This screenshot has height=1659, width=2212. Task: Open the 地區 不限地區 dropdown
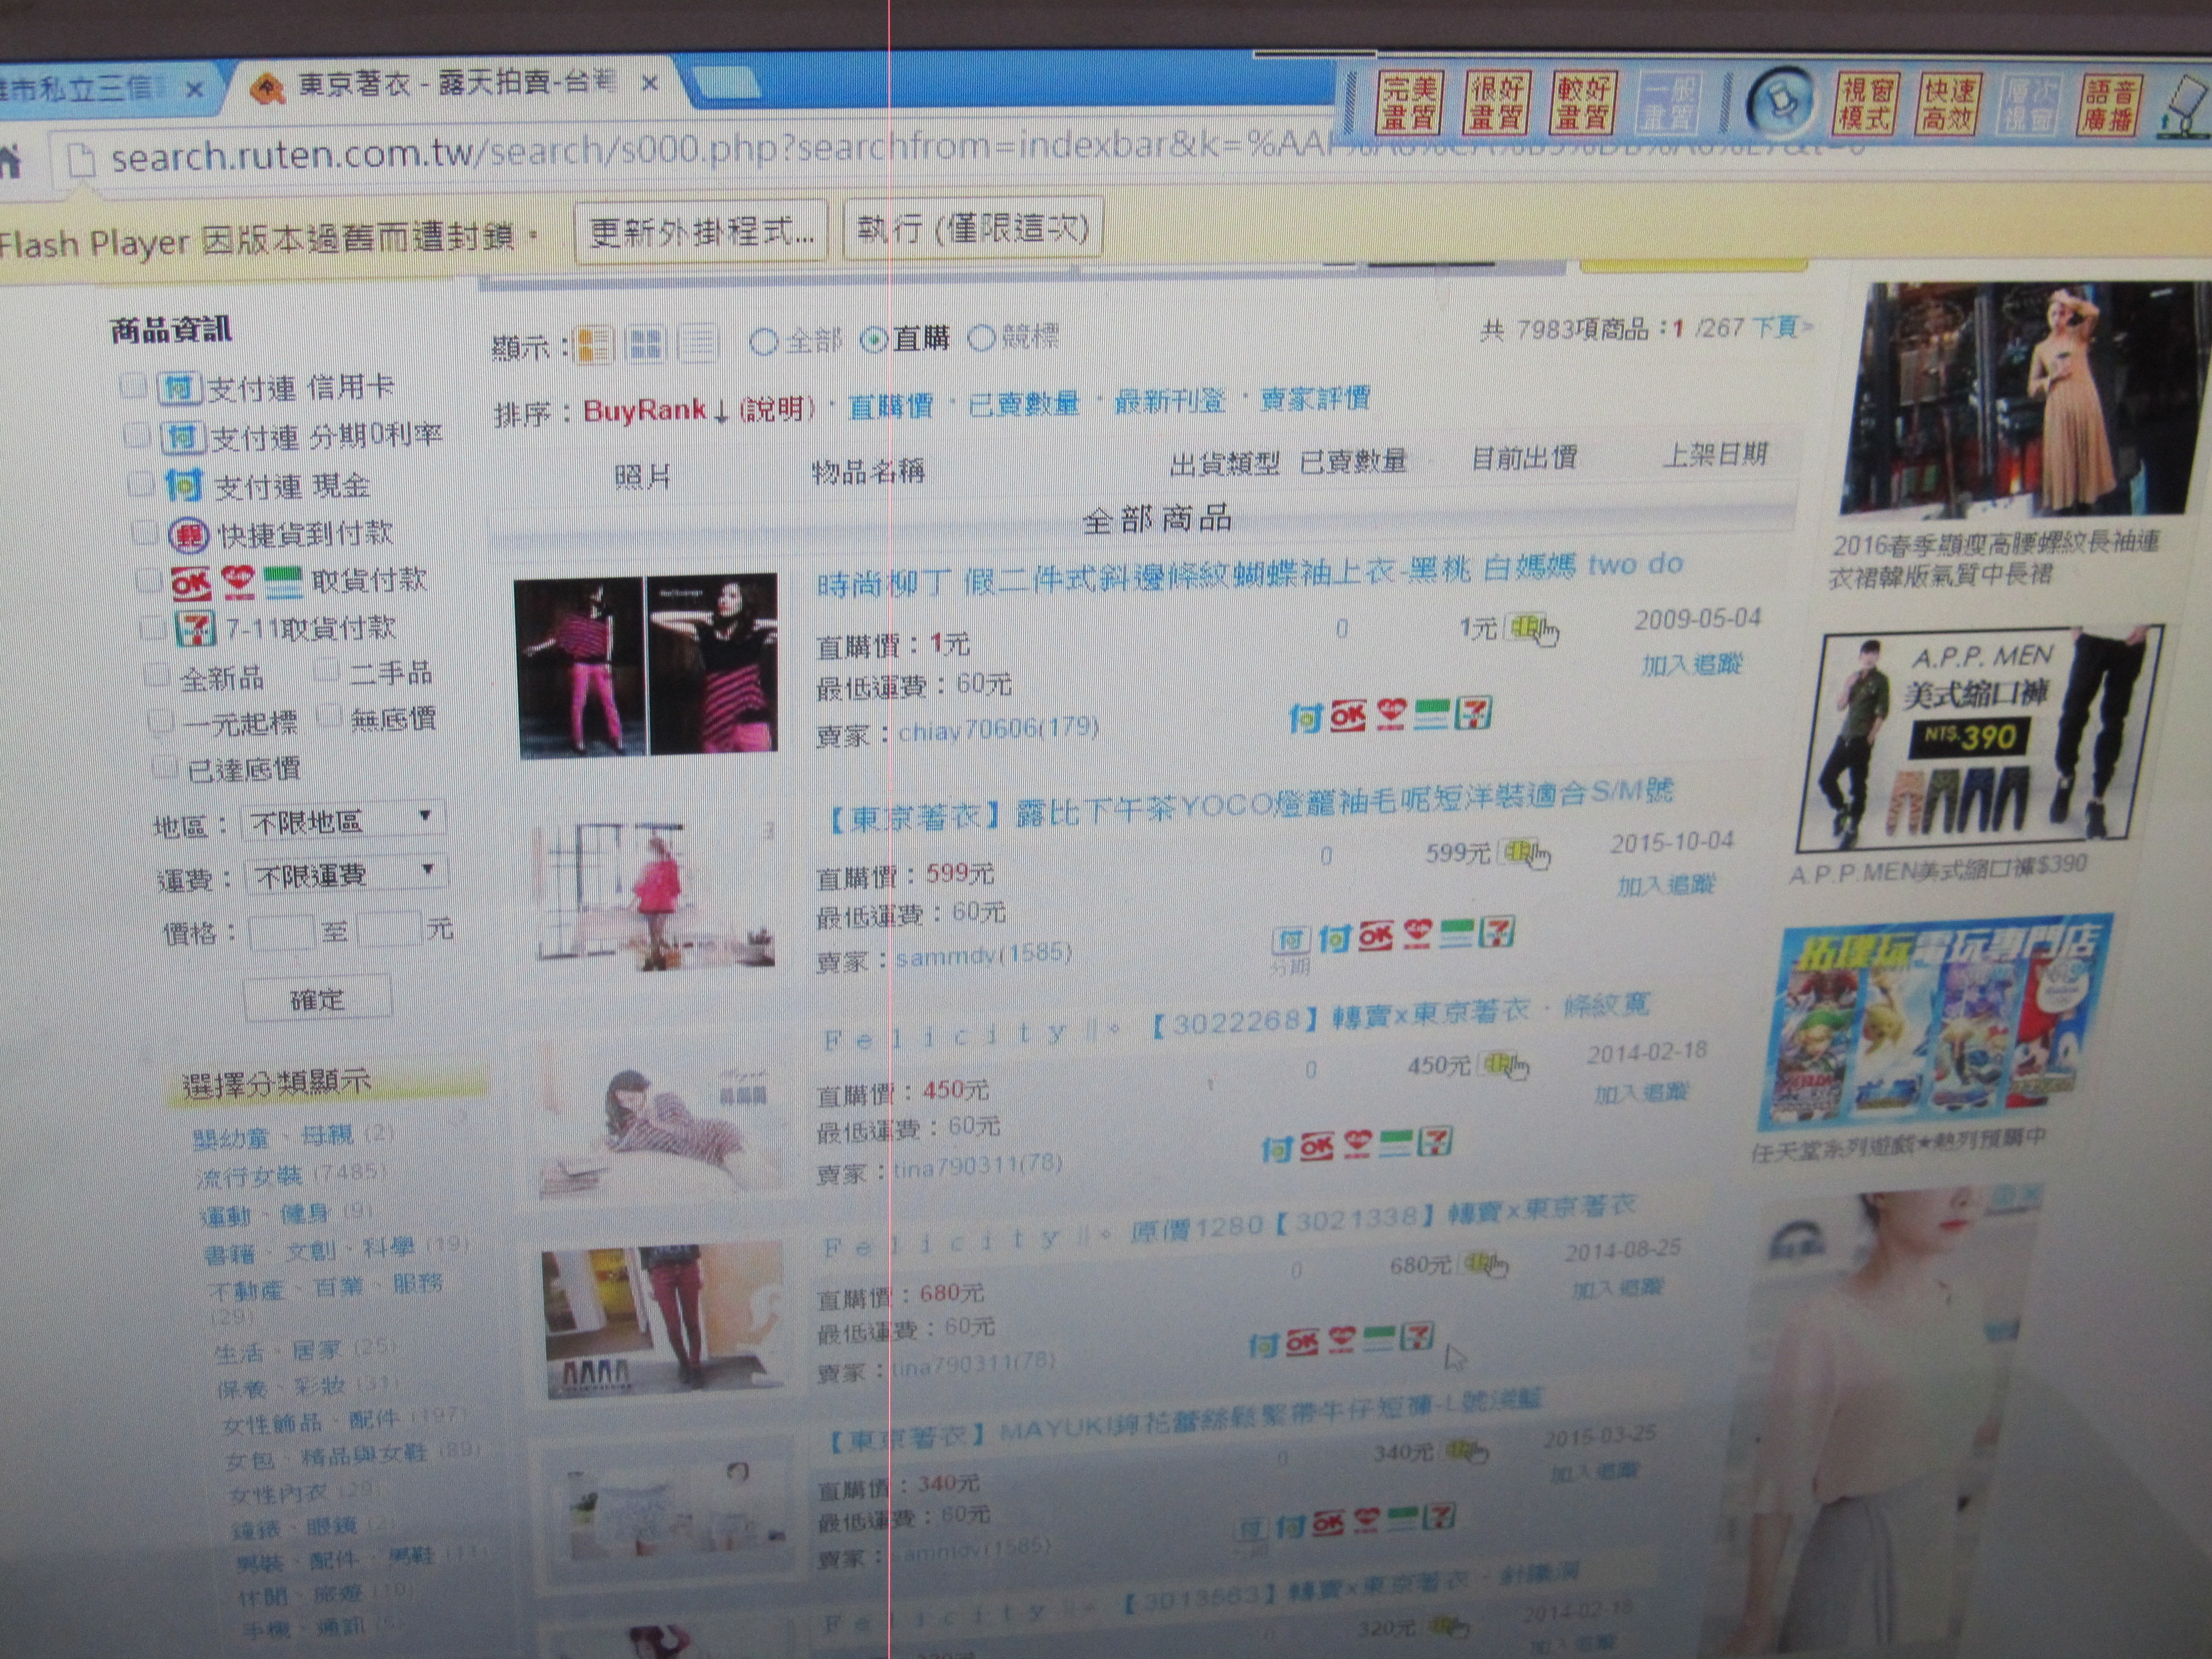point(343,820)
